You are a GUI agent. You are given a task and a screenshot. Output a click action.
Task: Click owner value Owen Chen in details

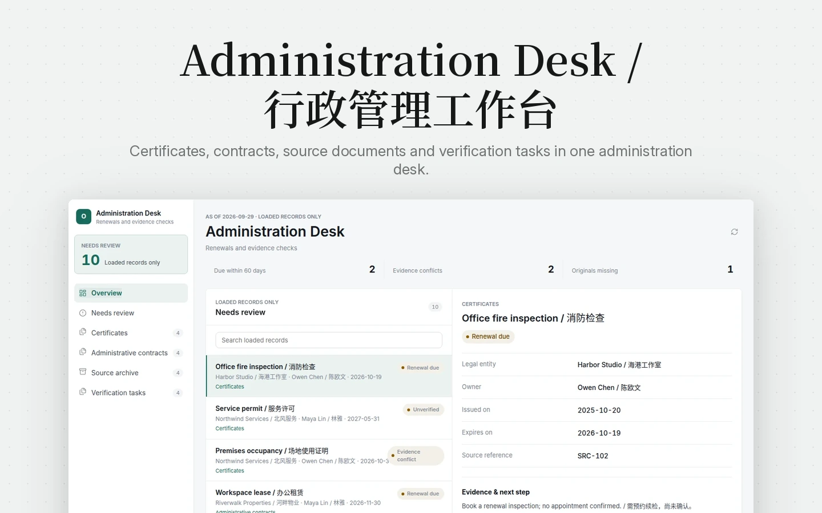(609, 388)
